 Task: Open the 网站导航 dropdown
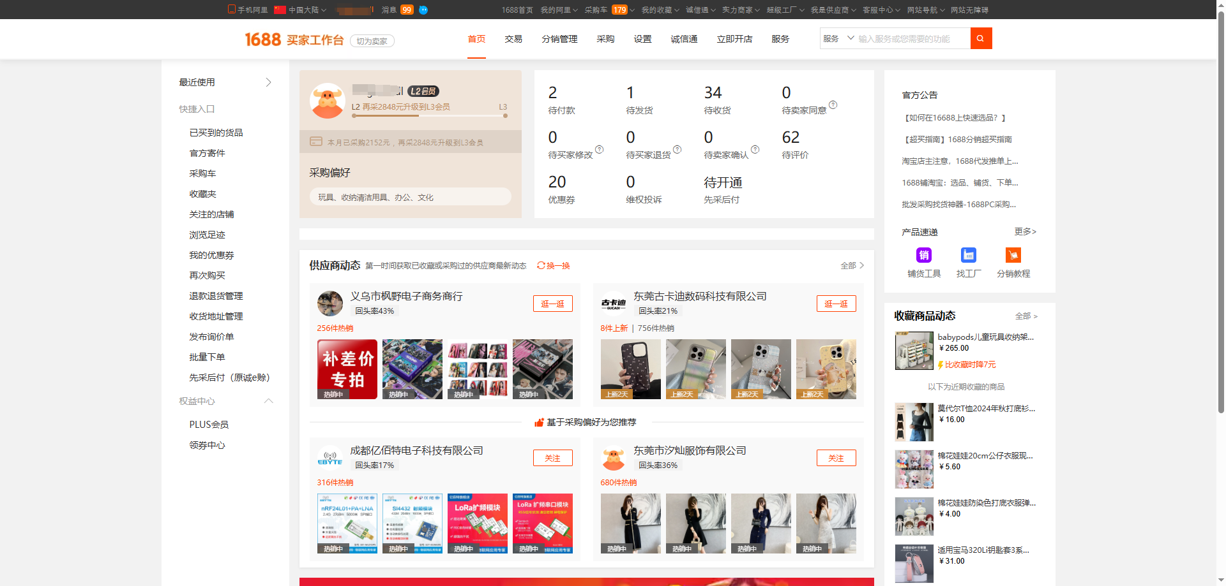tap(925, 10)
